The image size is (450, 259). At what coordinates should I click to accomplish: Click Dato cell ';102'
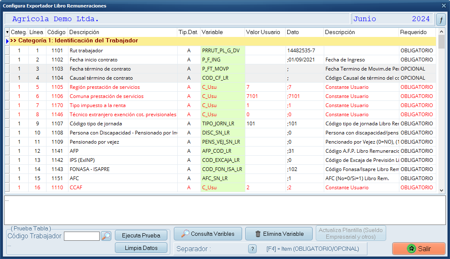point(304,169)
